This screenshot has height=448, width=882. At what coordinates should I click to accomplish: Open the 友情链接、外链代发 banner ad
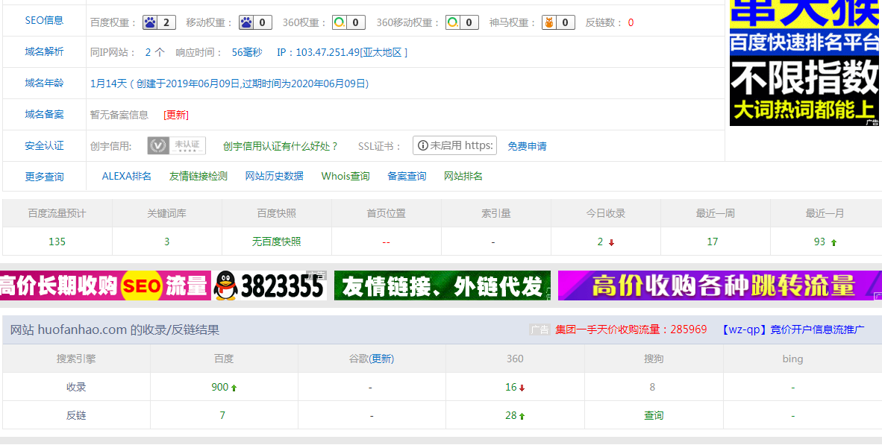click(442, 285)
